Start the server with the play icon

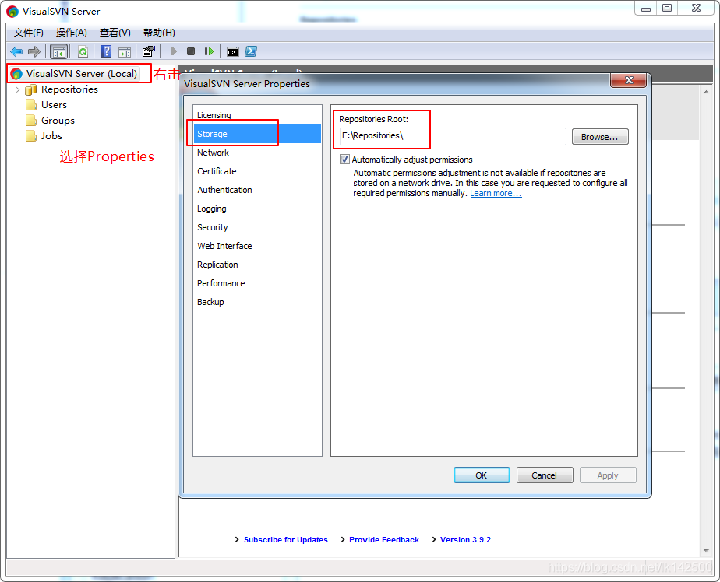[174, 51]
